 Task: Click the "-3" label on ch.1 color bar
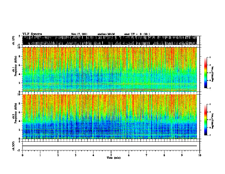[x=210, y=57]
